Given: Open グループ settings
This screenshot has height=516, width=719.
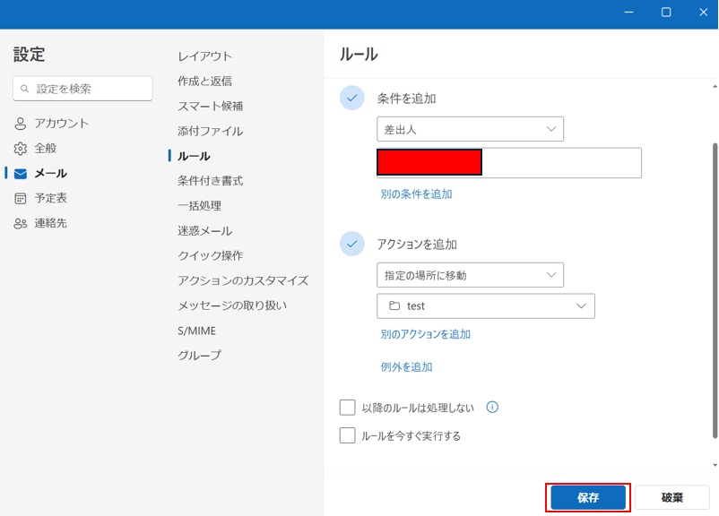Looking at the screenshot, I should (199, 356).
